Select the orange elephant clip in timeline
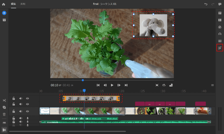This screenshot has width=224, height=134. click(91, 98)
